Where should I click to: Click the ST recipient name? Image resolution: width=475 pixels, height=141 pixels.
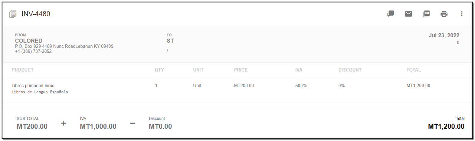pos(170,41)
